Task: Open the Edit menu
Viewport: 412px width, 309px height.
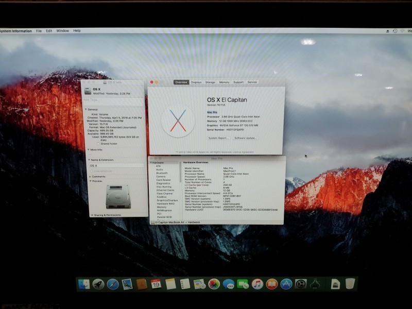Action: (x=49, y=31)
